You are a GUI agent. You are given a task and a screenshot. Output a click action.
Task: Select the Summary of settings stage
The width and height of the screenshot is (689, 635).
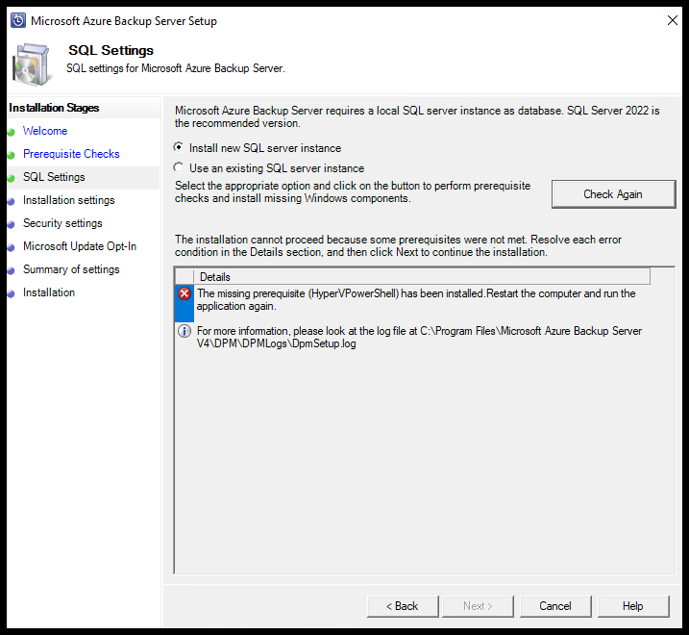point(71,269)
